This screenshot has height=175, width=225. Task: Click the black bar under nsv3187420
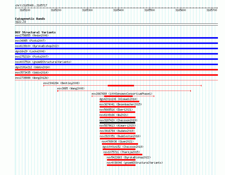click(117, 123)
